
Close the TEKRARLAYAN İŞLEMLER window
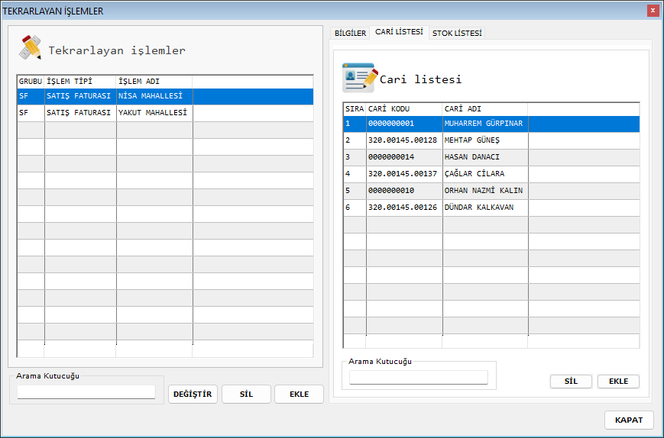coord(653,11)
